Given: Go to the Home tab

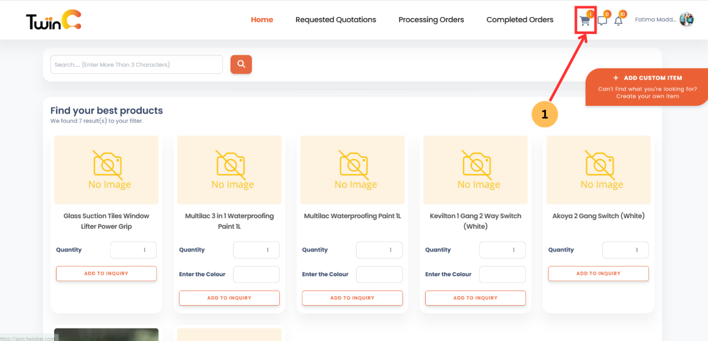Looking at the screenshot, I should [x=262, y=20].
